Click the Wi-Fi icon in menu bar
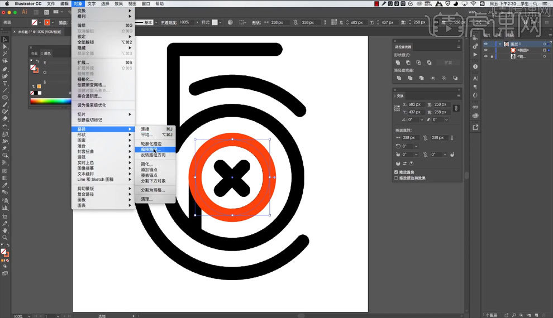Screen dimensions: 553x318 coord(473,3)
